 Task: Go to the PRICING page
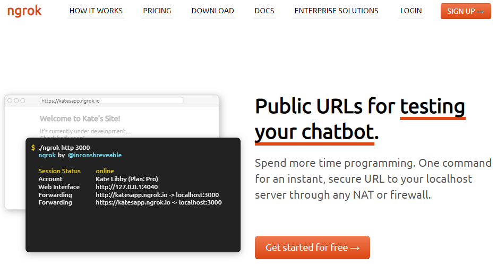157,11
